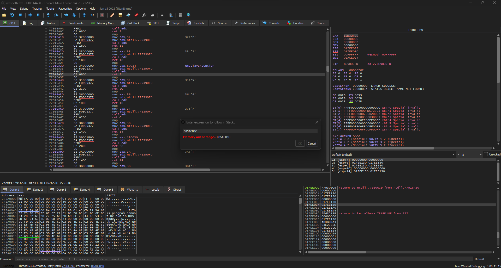Open the Variables hash icon

(x=152, y=15)
